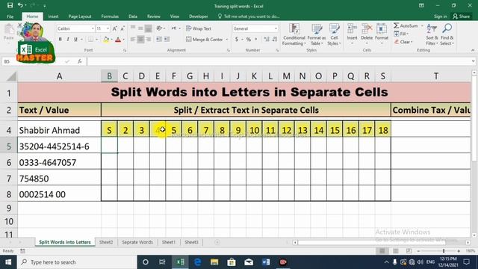The image size is (478, 269).
Task: Open the Calibri font name dropdown
Action: 93,28
